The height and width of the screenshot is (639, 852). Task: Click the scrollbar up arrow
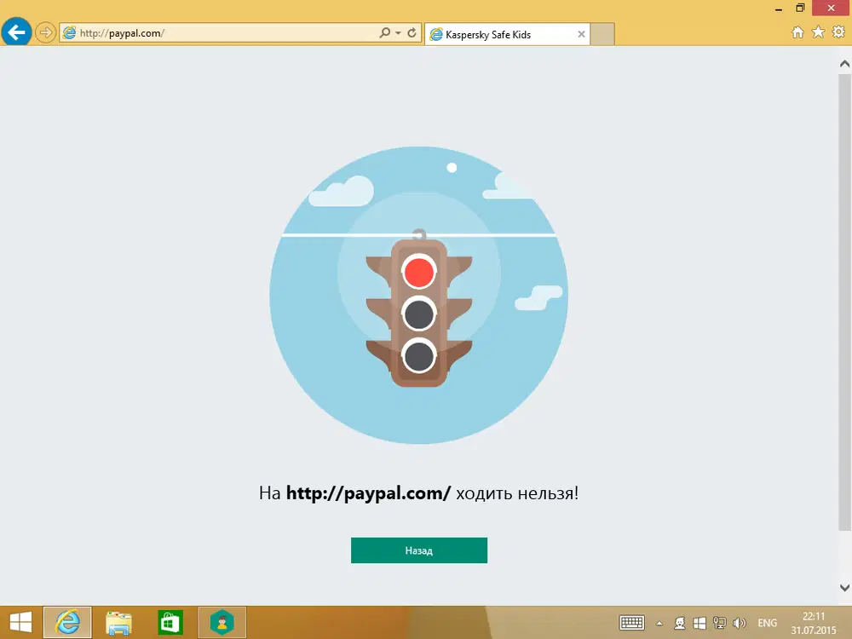pos(844,64)
